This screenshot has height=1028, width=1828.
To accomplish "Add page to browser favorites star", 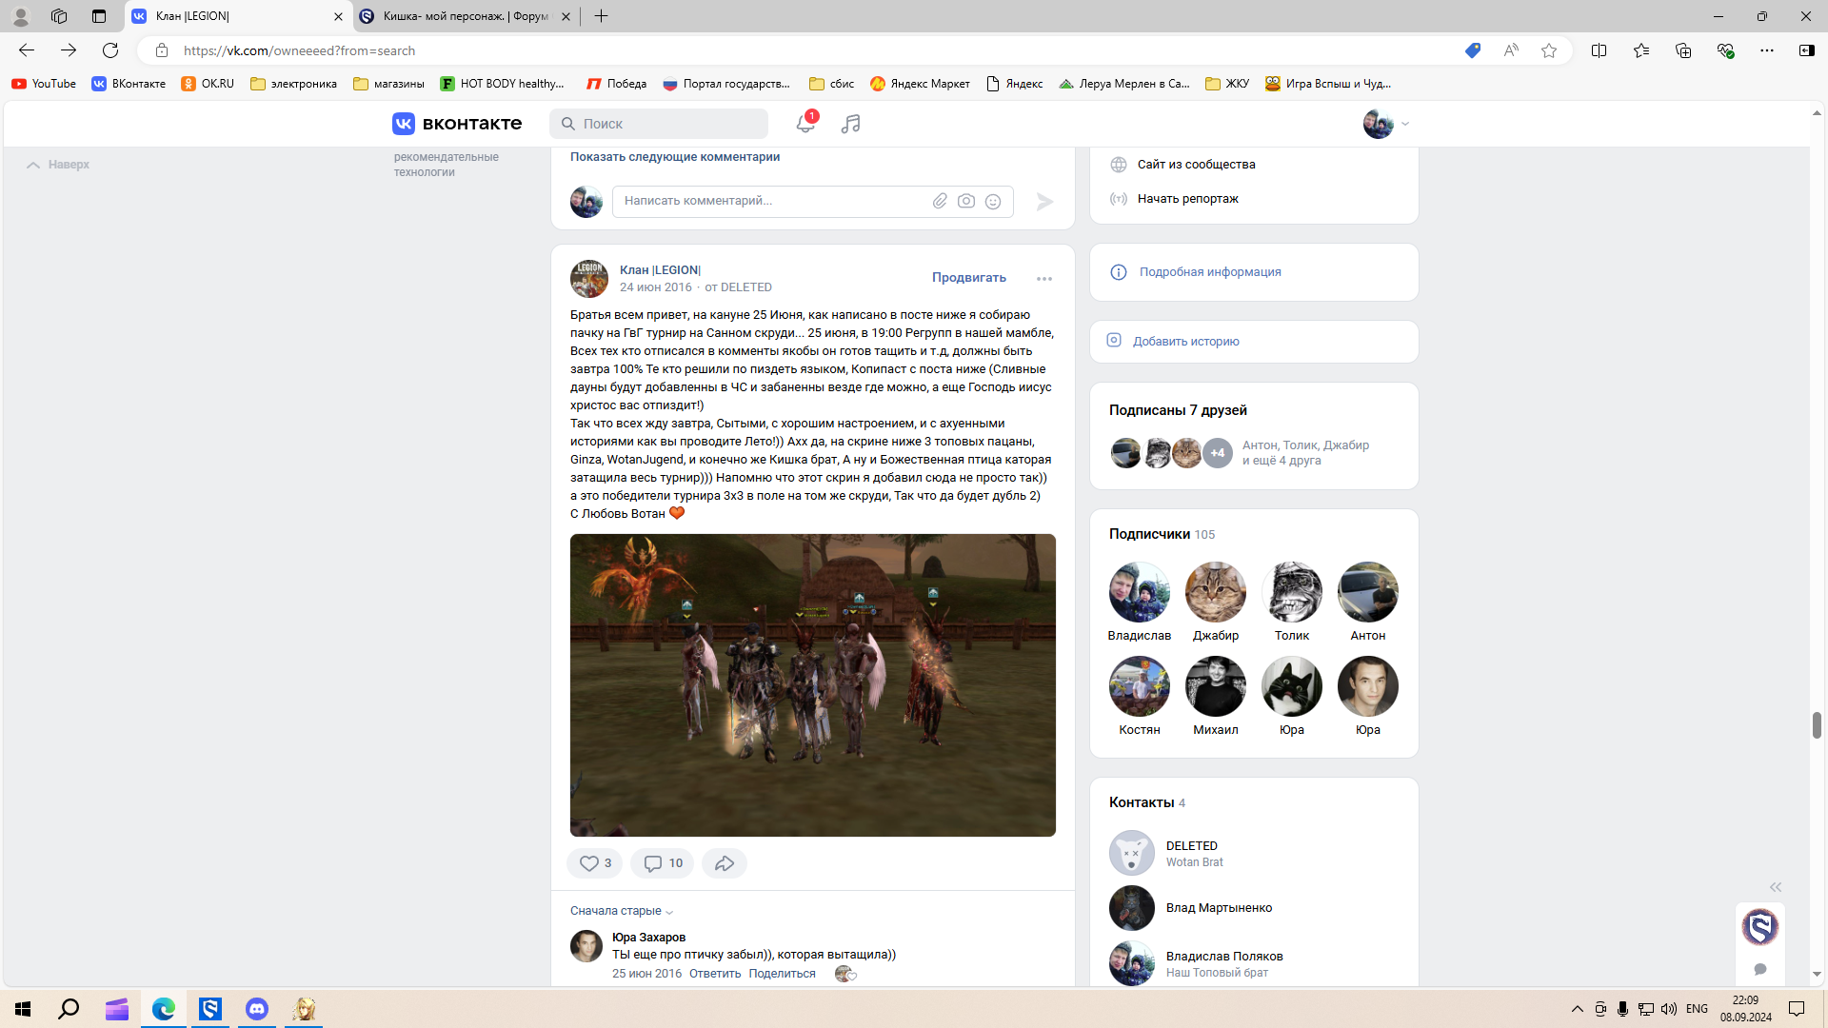I will click(x=1549, y=50).
